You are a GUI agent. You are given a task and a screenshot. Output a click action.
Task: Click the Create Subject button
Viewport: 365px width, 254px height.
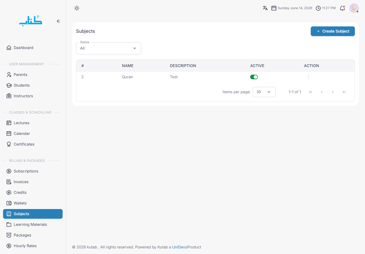[x=333, y=31]
